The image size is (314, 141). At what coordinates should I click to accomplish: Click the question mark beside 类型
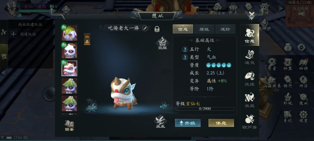point(185,57)
